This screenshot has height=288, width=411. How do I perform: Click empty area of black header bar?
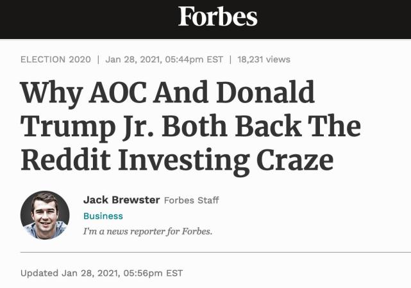point(77,18)
